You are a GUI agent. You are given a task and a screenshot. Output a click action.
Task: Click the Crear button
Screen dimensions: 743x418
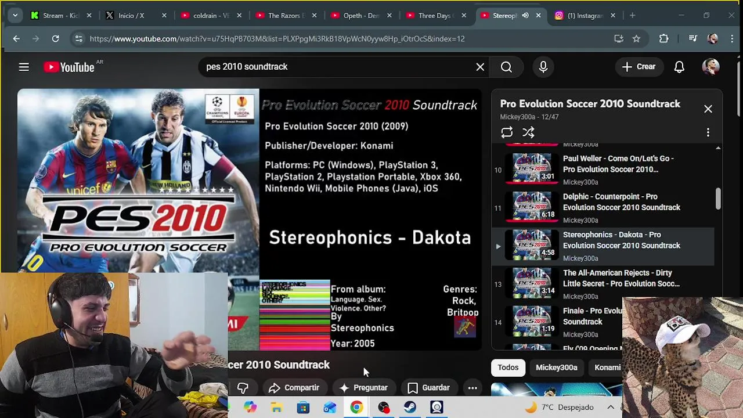(639, 67)
